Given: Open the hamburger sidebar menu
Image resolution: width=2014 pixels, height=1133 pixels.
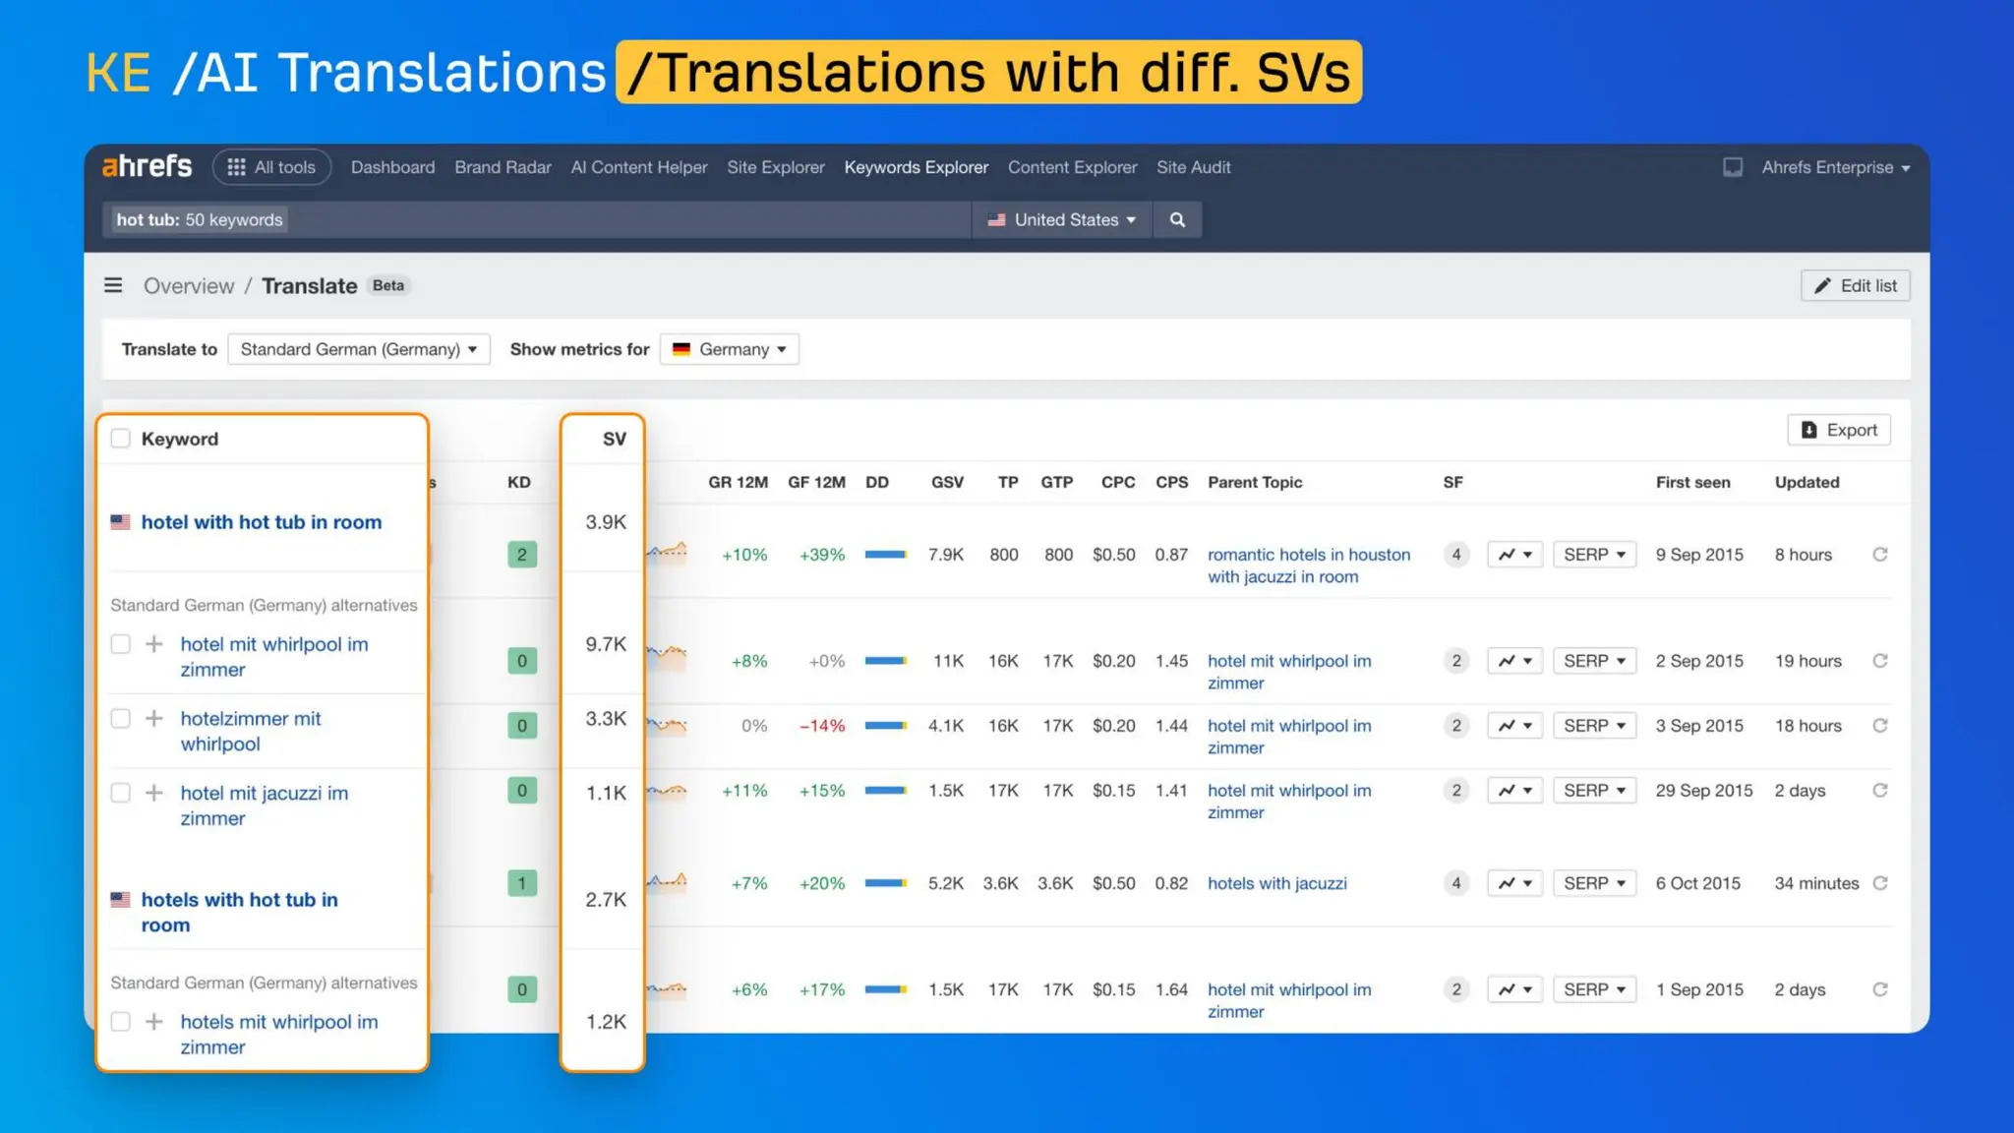Looking at the screenshot, I should (113, 285).
